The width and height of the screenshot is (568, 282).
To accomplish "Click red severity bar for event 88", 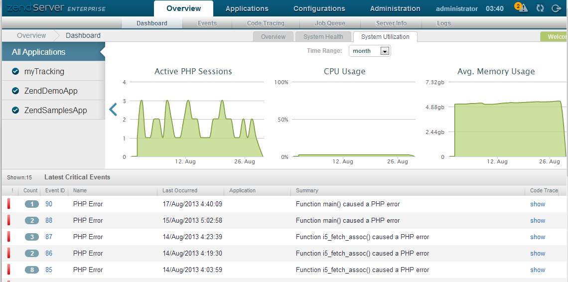I will coord(8,220).
